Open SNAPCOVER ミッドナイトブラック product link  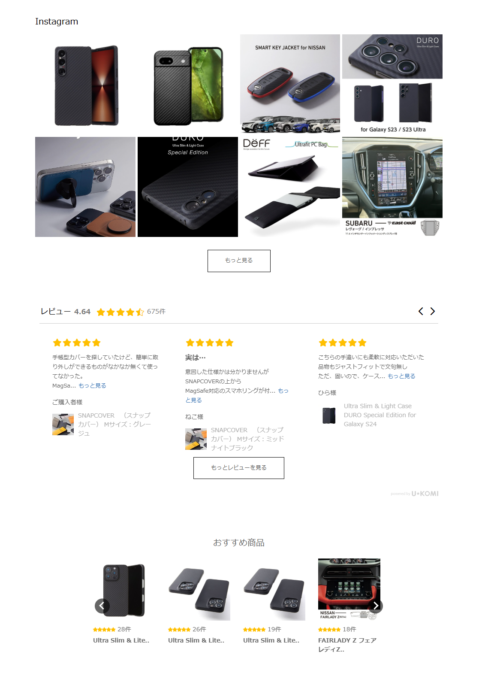click(247, 439)
